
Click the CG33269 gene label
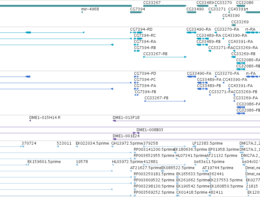coord(240,22)
